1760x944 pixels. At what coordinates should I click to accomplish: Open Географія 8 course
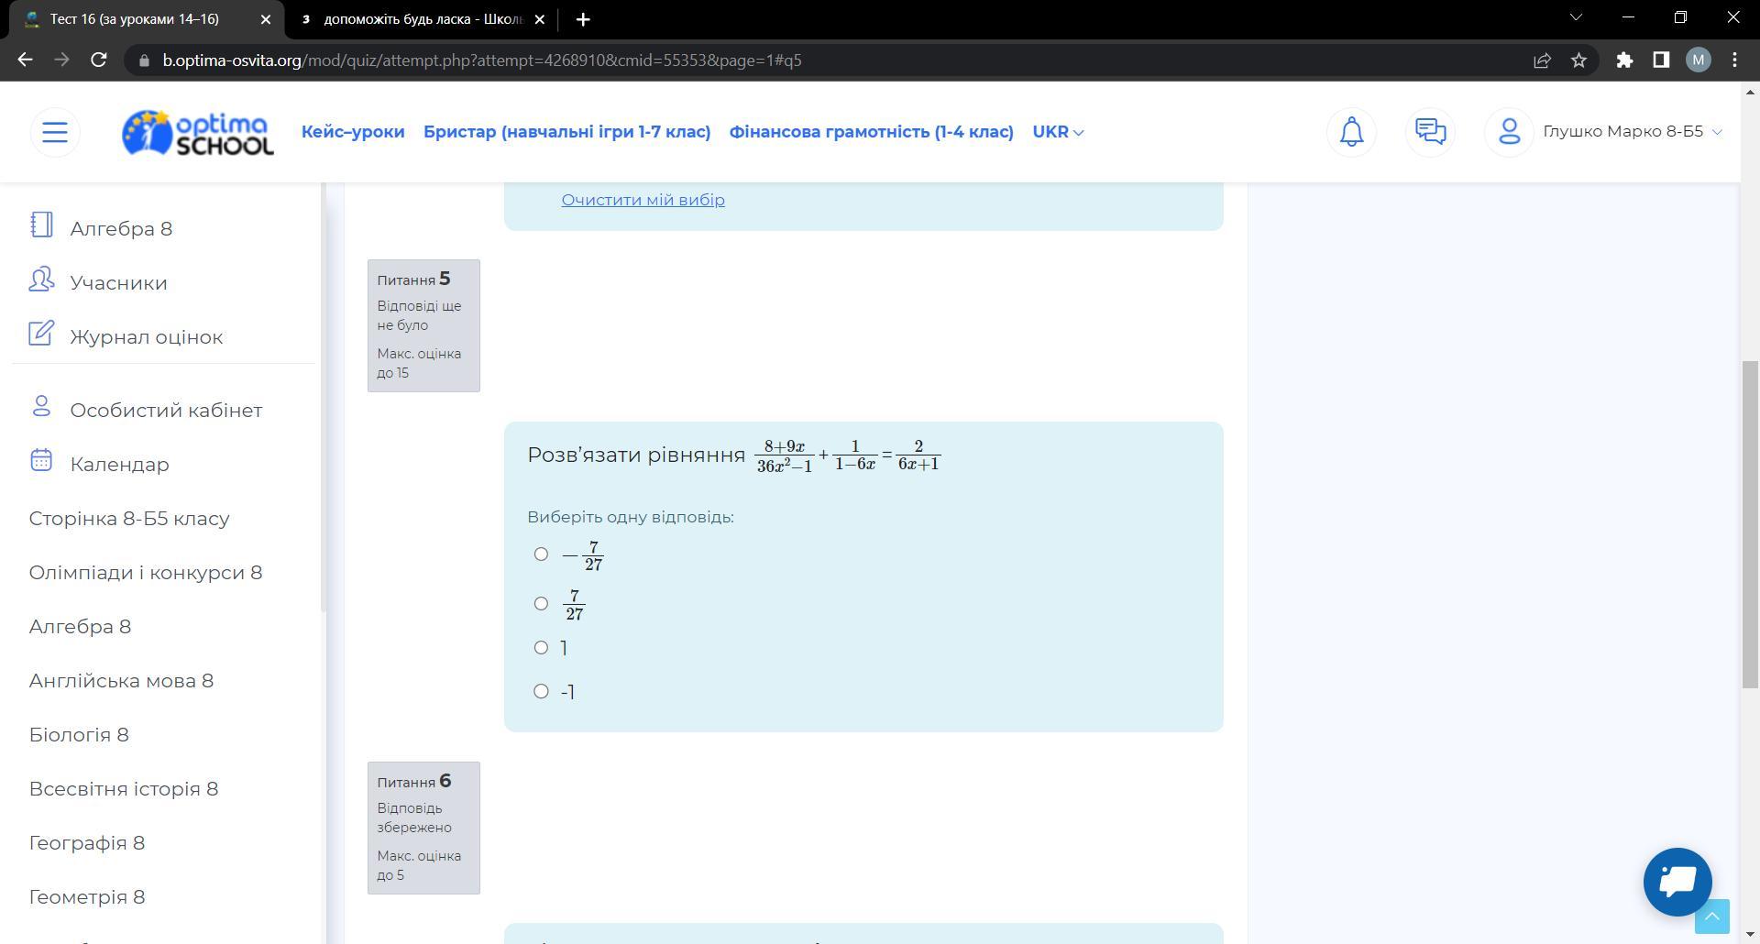(x=87, y=843)
